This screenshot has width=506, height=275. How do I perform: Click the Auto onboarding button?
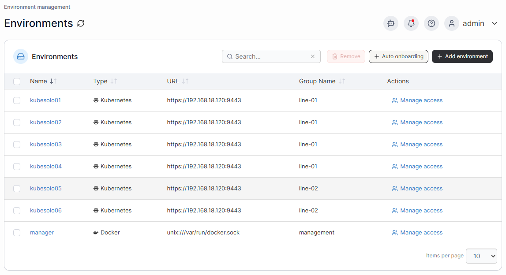point(398,56)
